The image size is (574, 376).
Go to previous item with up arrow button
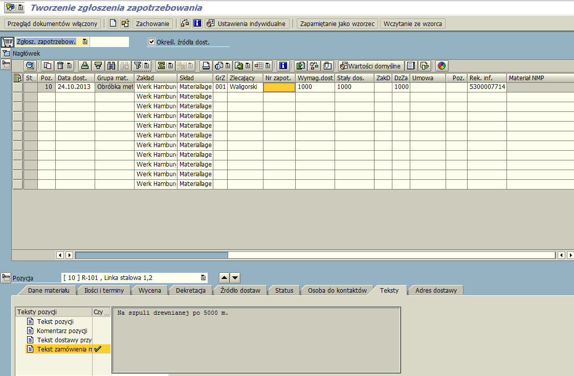pyautogui.click(x=224, y=278)
